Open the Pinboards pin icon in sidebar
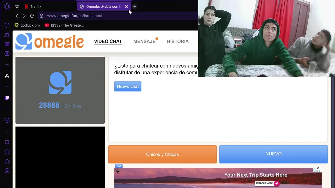The width and height of the screenshot is (335, 188). (7, 142)
